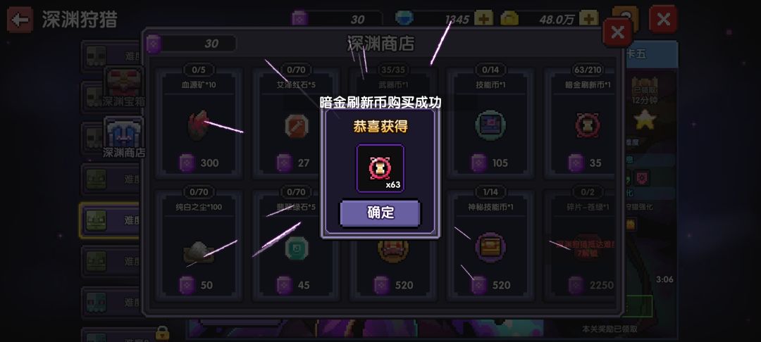Select the 艾泽红石*5 red stone item
This screenshot has width=761, height=342.
coord(296,123)
